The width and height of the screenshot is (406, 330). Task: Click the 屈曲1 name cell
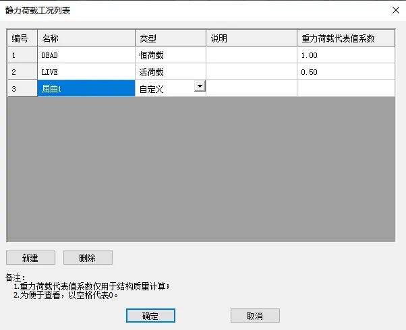coord(86,88)
